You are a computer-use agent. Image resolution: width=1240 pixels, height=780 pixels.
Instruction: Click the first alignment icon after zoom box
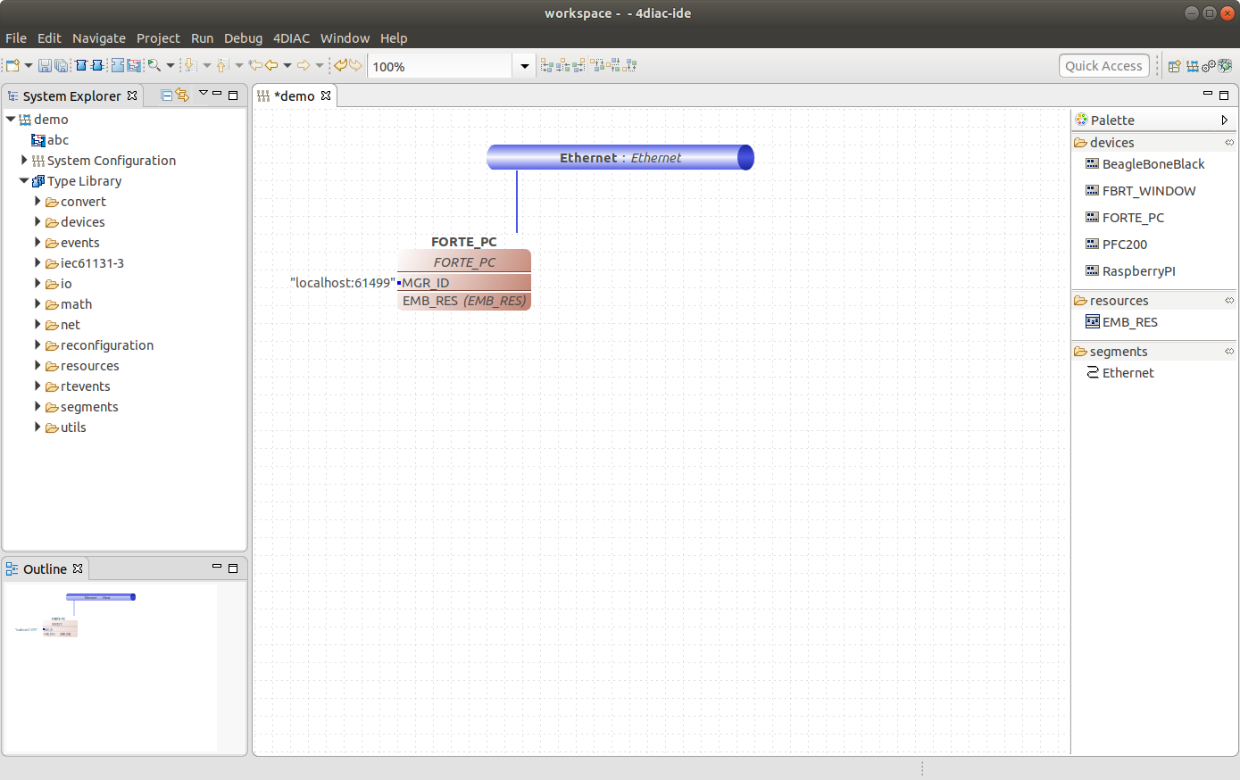click(x=547, y=65)
